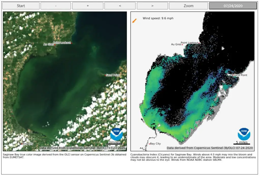Click the 'Saginaw Bay true color image' caption
The width and height of the screenshot is (260, 176).
(x=64, y=156)
